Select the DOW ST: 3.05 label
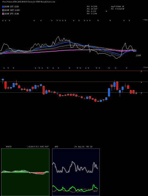The height and width of the screenshot is (196, 148). coord(12,7)
